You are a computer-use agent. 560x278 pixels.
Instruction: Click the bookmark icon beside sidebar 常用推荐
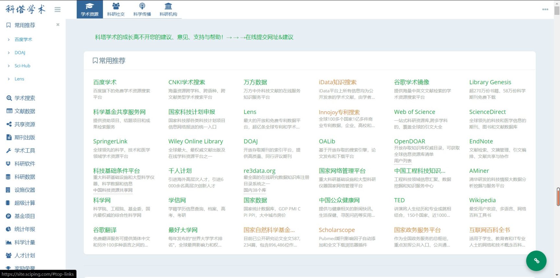(9, 25)
